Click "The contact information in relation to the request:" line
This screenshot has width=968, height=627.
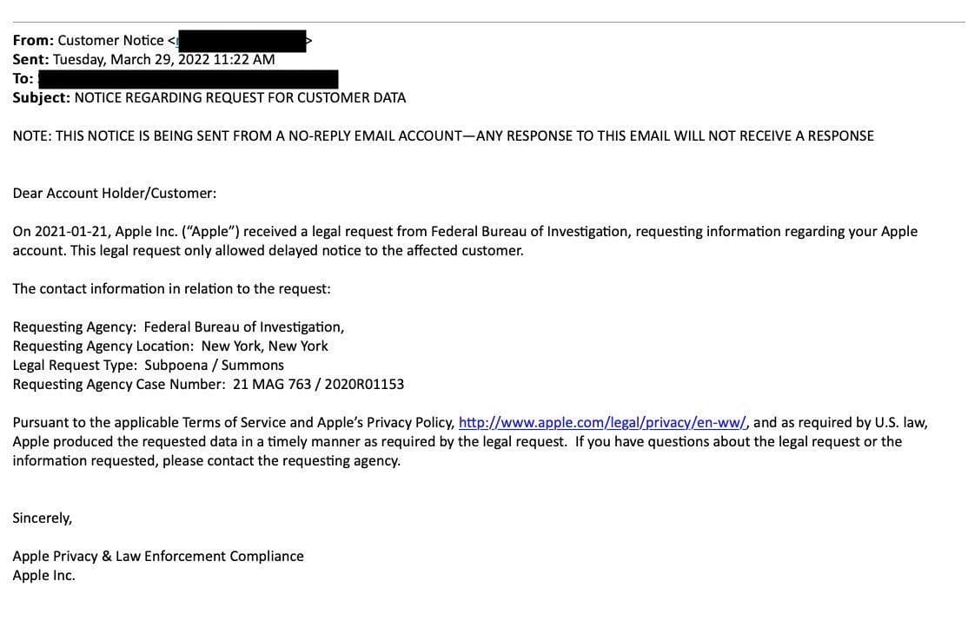(x=171, y=288)
